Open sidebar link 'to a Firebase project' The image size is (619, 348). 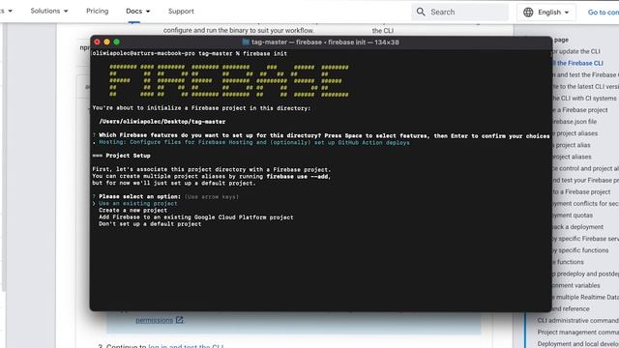[x=581, y=191]
